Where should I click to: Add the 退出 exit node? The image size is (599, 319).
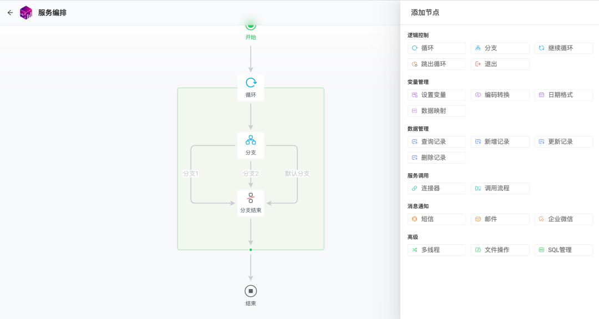click(x=500, y=64)
